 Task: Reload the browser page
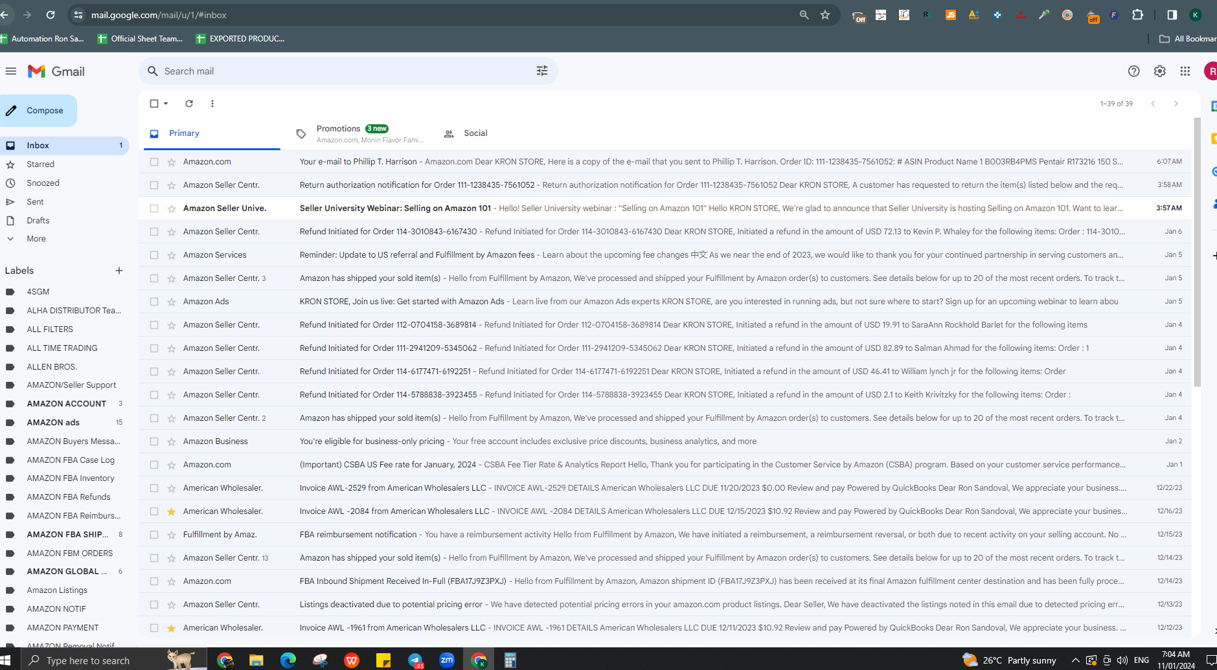[51, 15]
